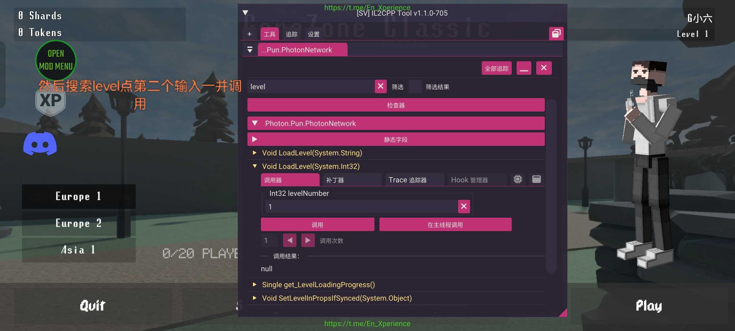735x331 pixels.
Task: Open the class list dropdown beside PhotonNetwork tab
Action: tap(250, 50)
